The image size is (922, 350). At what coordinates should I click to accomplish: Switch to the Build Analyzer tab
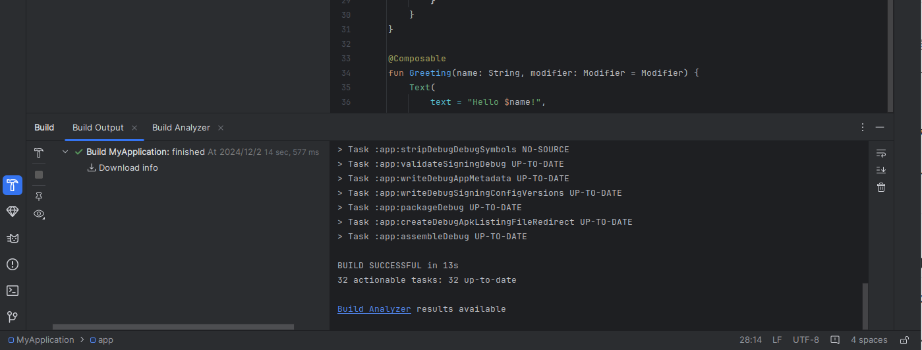[x=181, y=127]
